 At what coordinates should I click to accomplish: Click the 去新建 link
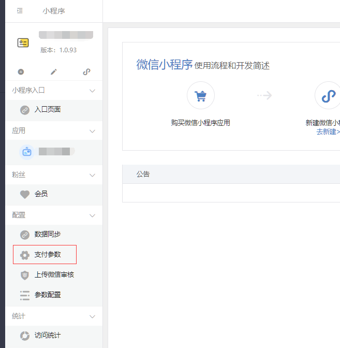pos(328,132)
